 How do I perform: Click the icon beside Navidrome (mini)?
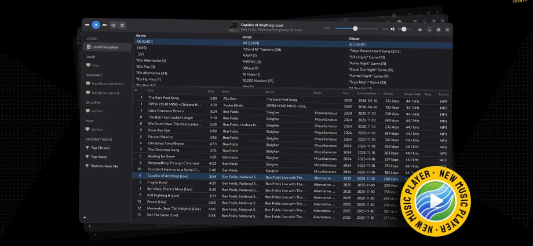point(88,93)
